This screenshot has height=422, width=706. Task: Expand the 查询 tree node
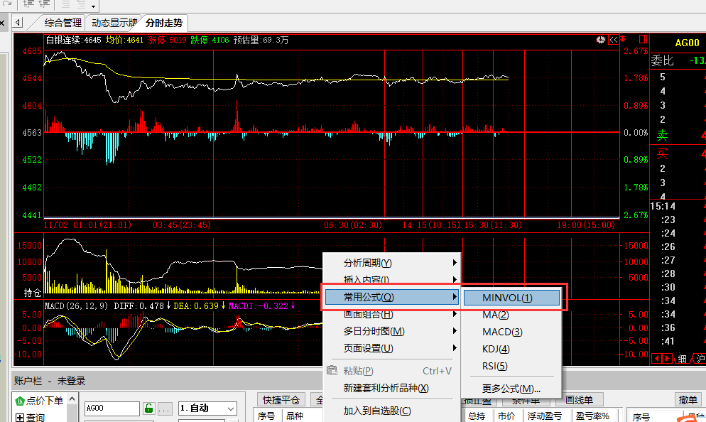point(20,418)
